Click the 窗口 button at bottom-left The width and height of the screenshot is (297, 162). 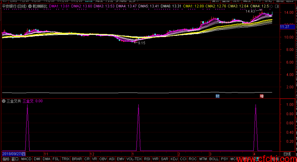(15, 159)
